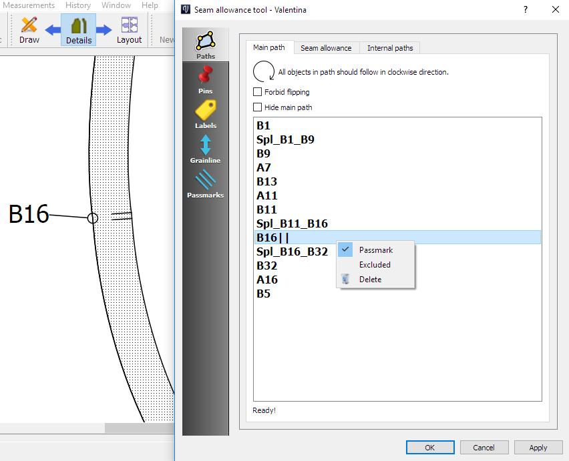
Task: Open the Pins section
Action: (x=206, y=80)
